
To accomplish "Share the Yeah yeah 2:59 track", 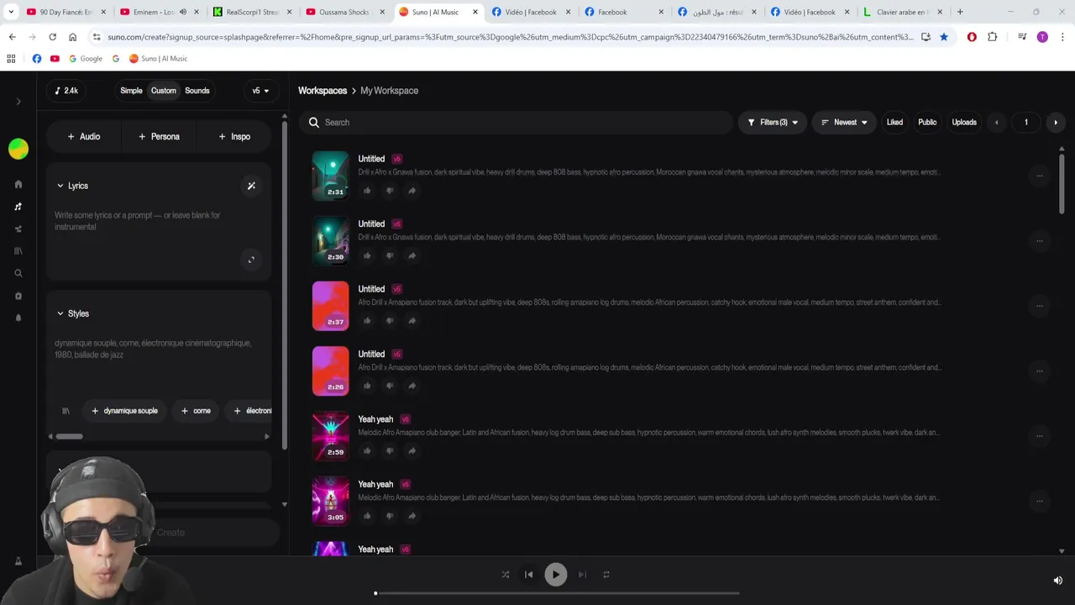I will [x=412, y=451].
